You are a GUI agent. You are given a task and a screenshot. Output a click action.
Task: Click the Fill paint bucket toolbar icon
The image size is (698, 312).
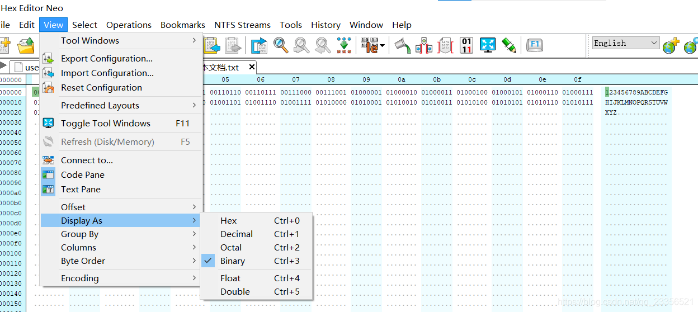(403, 45)
